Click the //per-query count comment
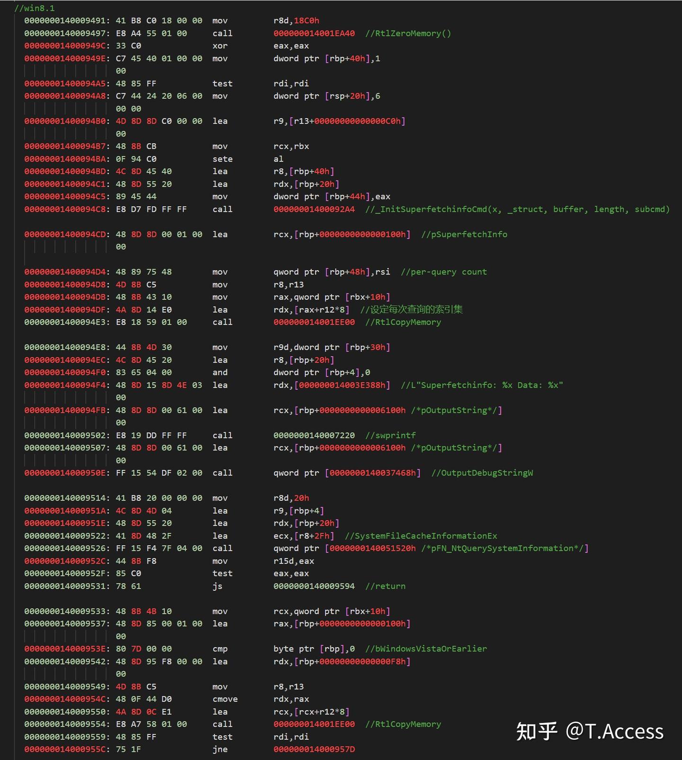 pos(443,272)
